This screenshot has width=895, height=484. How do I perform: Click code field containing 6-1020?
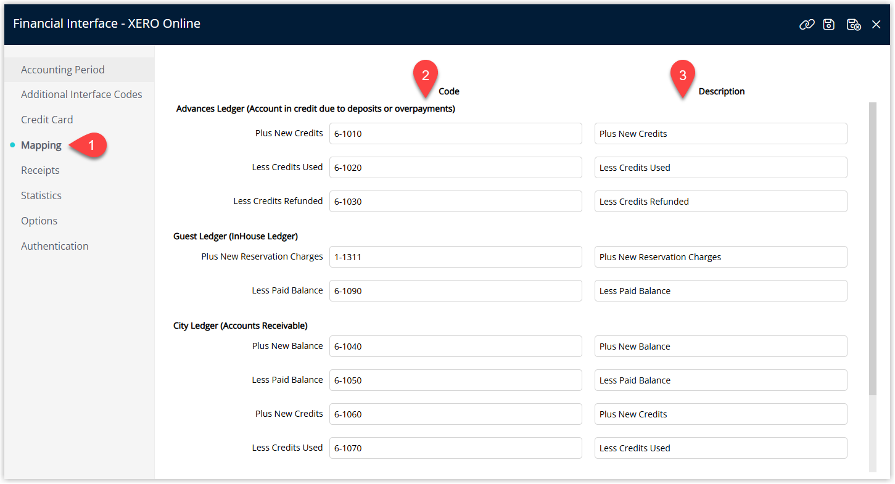[x=456, y=167]
